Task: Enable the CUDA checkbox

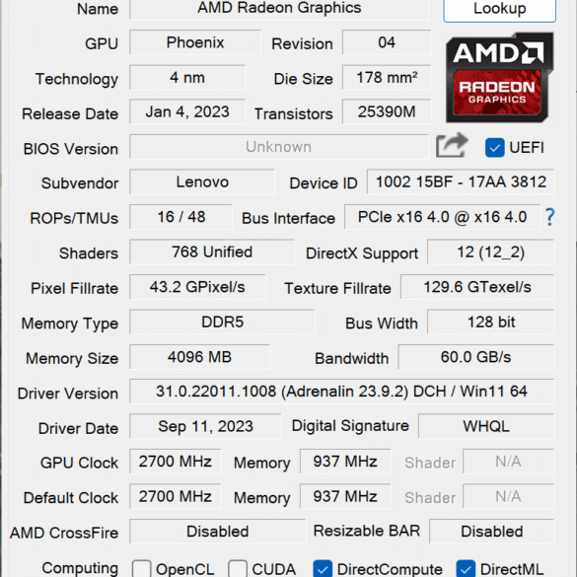Action: tap(238, 569)
